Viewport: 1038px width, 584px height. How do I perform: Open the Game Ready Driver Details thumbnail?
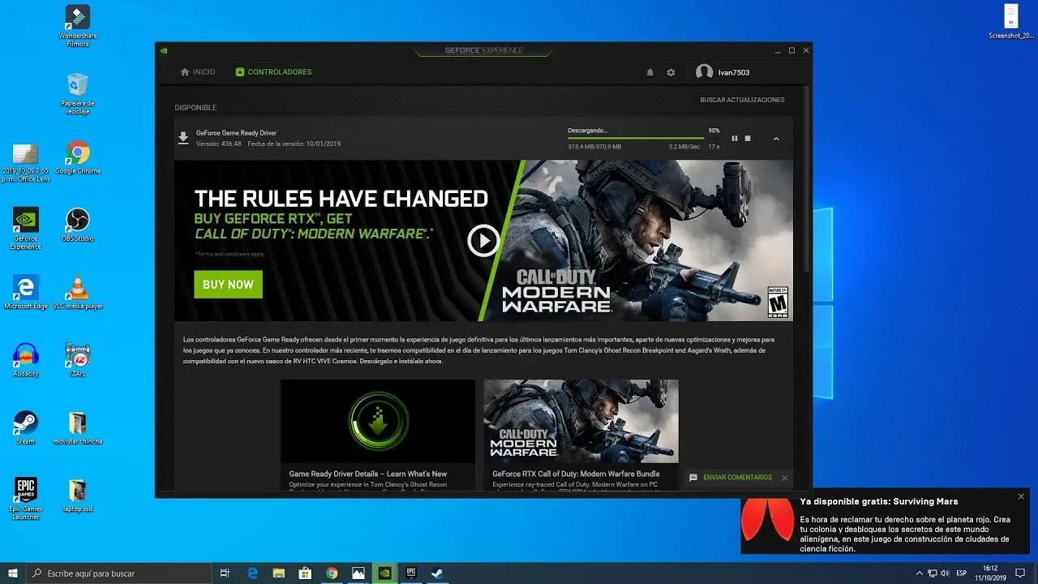click(377, 420)
